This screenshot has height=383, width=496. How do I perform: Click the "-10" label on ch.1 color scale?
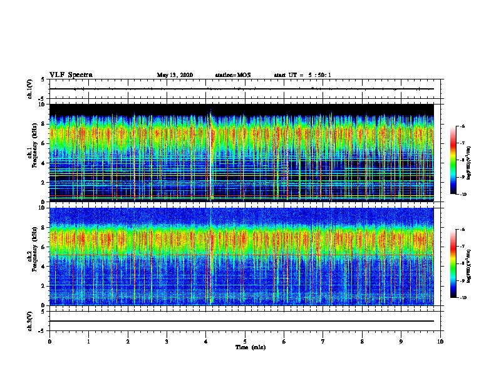pos(463,195)
